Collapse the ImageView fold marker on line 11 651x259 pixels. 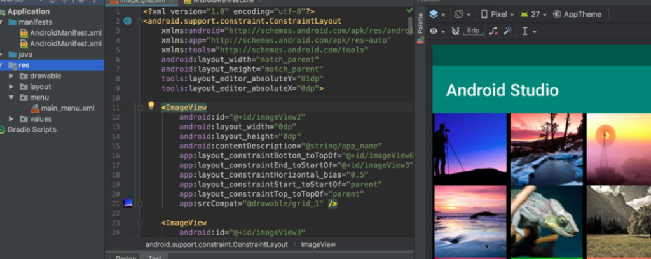pos(140,108)
